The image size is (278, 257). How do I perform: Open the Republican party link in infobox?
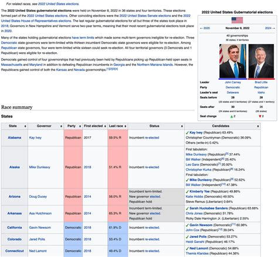click(261, 87)
